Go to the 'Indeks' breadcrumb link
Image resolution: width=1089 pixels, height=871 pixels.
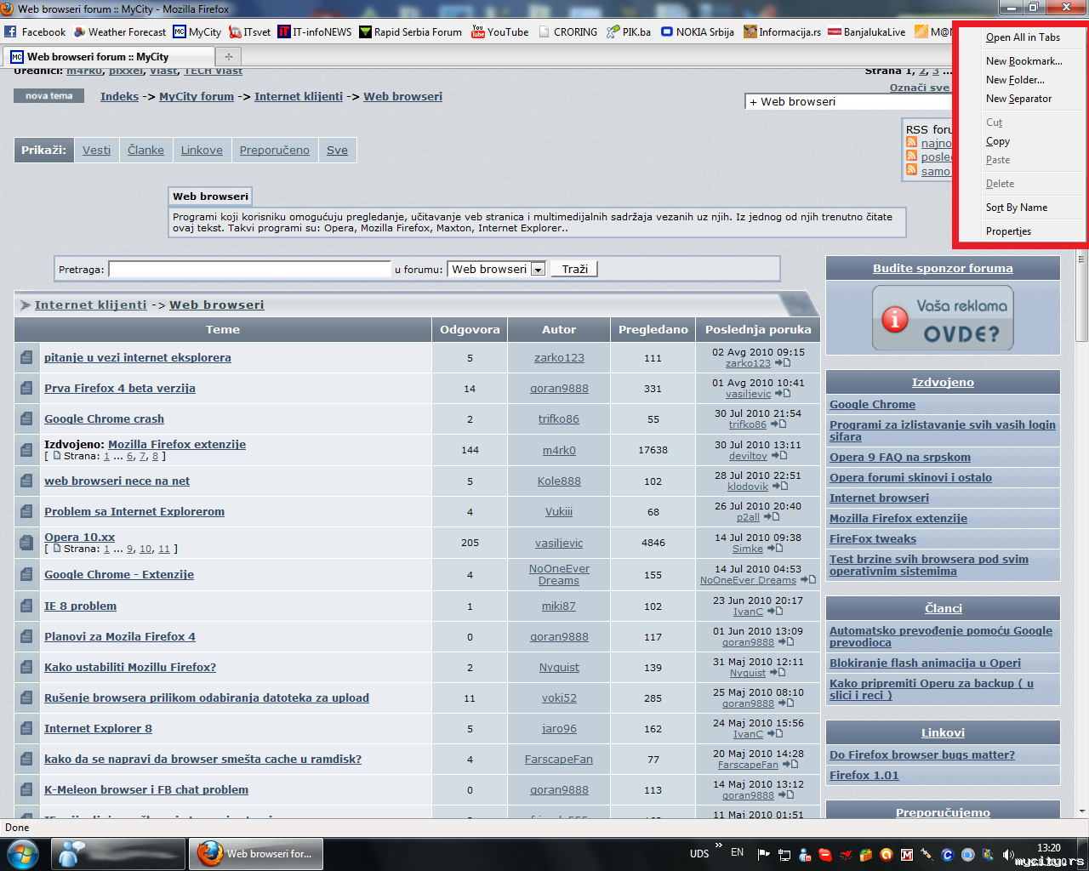click(119, 96)
